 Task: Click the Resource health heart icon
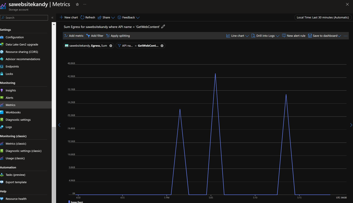(2, 199)
